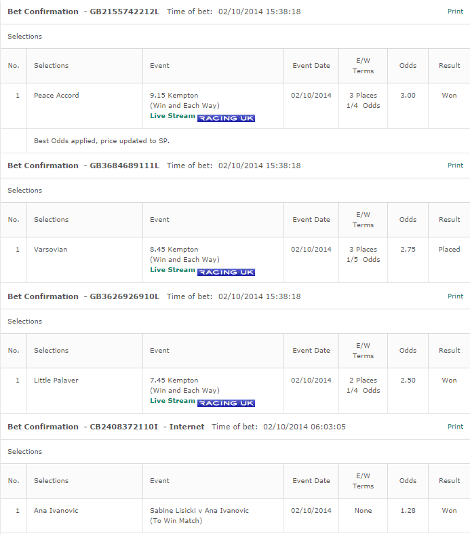Select the Peace Accord selection name
Screen dimensions: 470x542
(x=56, y=96)
